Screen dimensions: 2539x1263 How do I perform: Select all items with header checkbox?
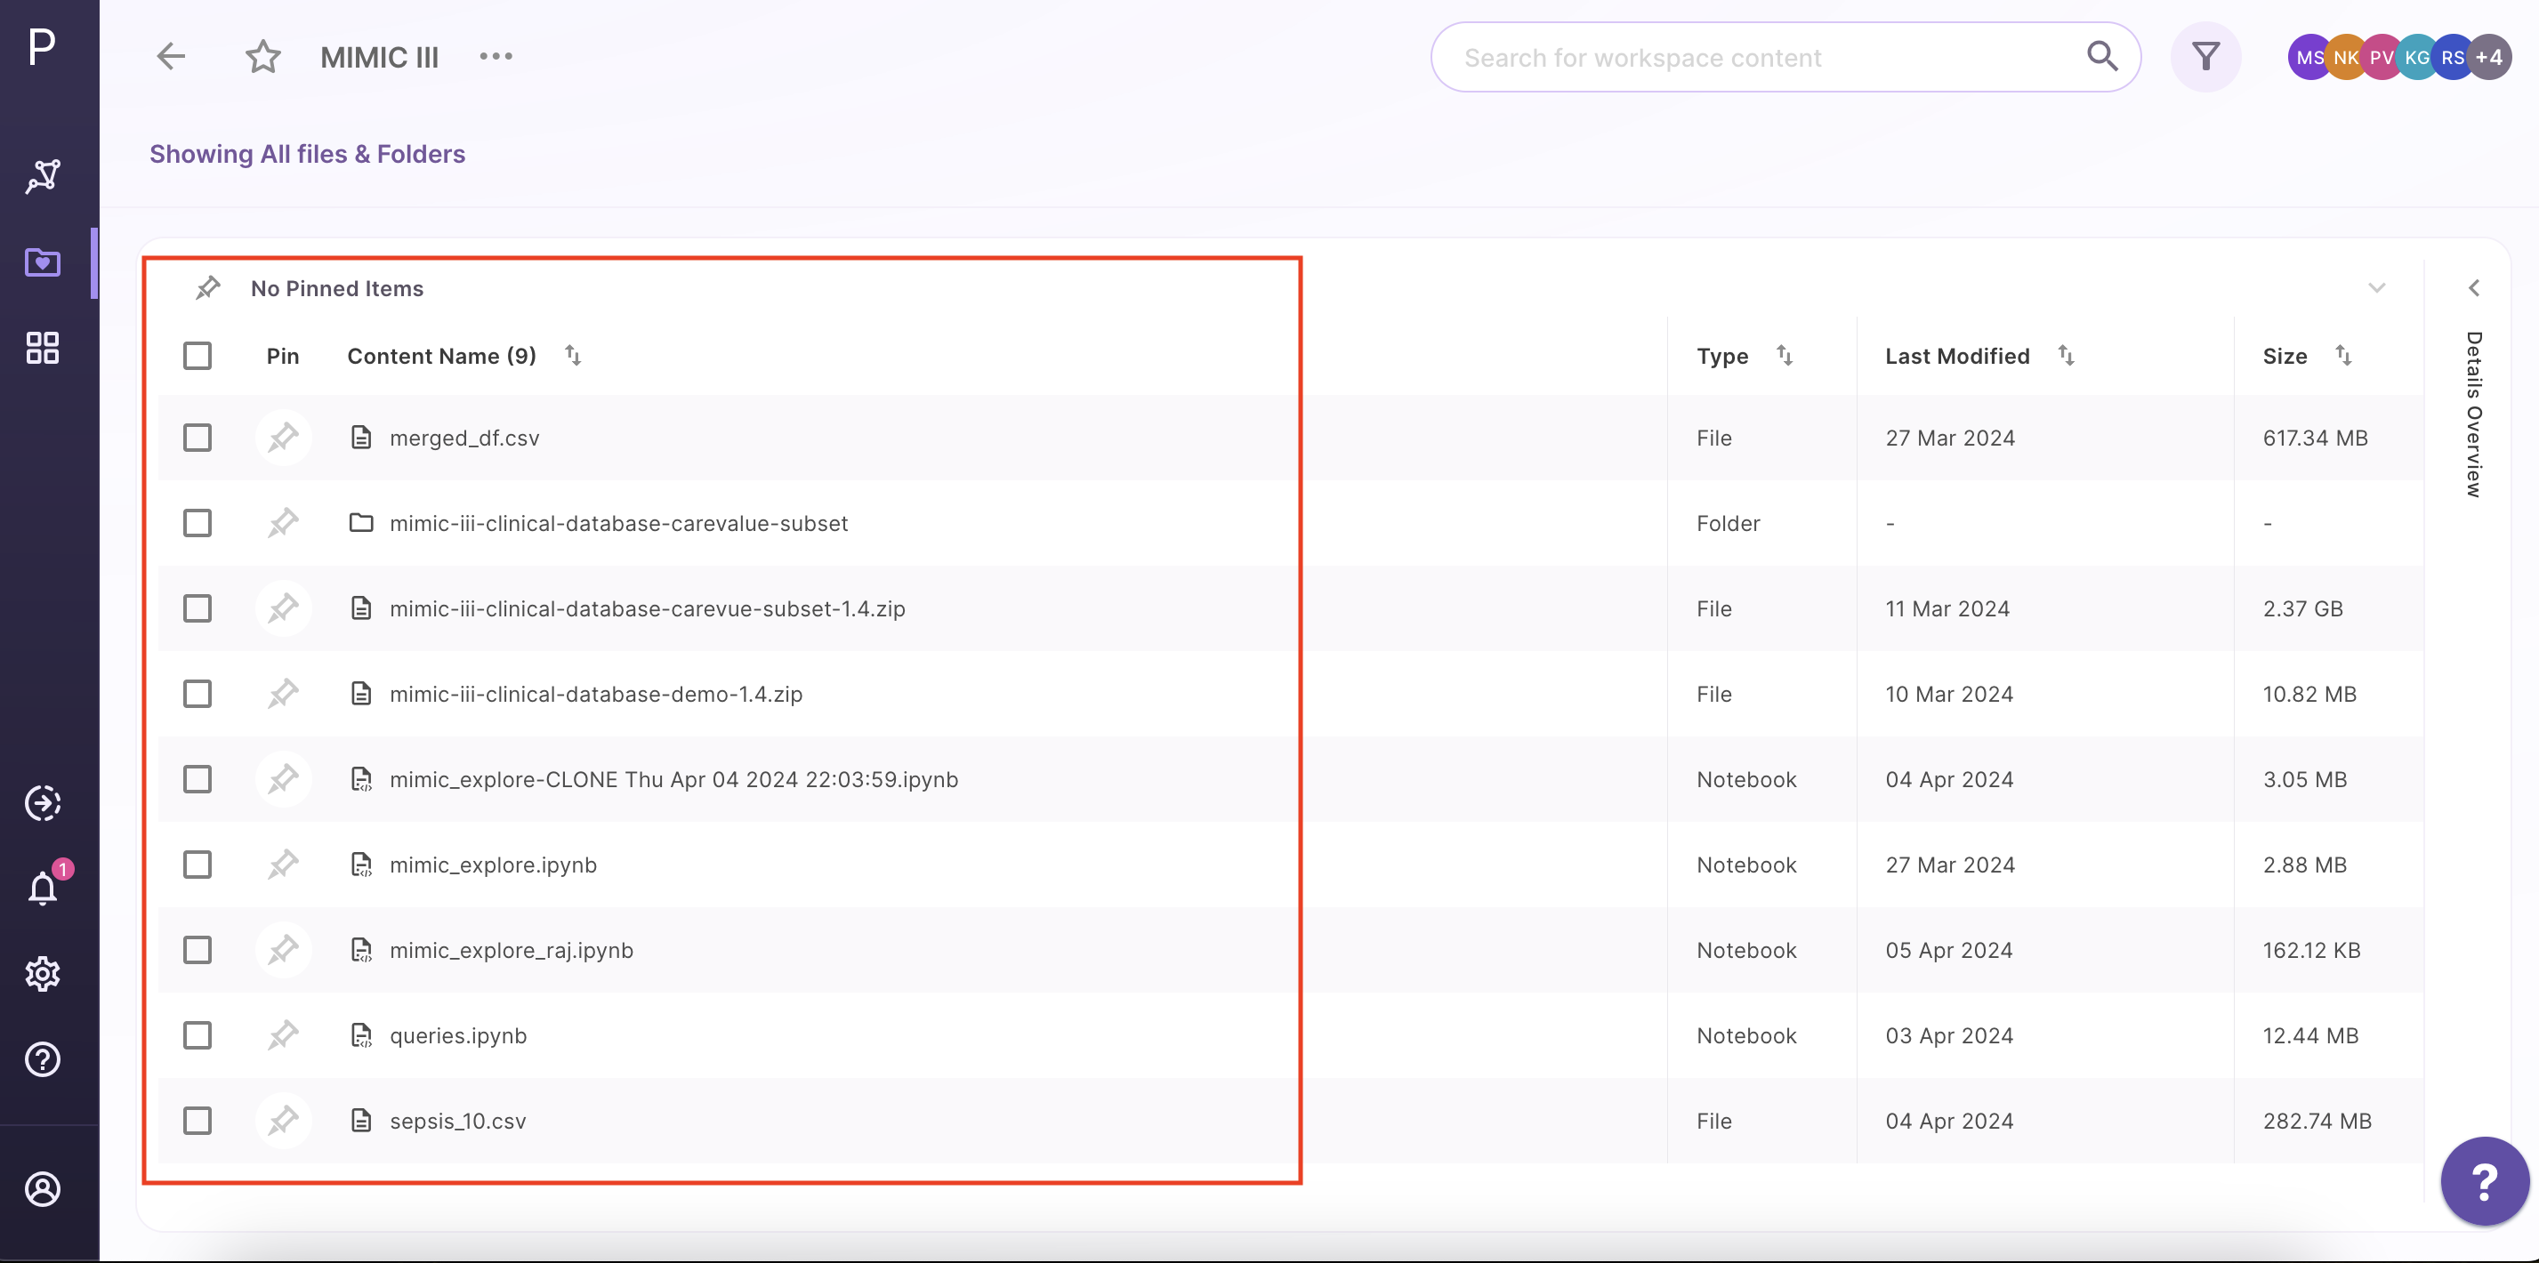[197, 356]
